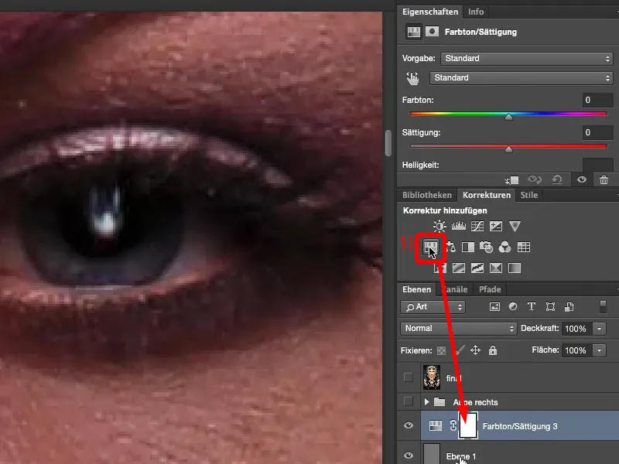The width and height of the screenshot is (619, 464).
Task: Hide the Farbton/Sättigung 3 layer
Action: click(x=409, y=425)
